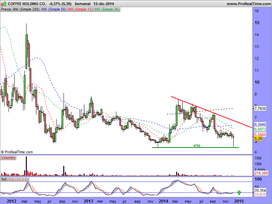Image resolution: width=272 pixels, height=204 pixels.
Task: Open the MM (Simple 50) indicator label
Action: (x=54, y=10)
